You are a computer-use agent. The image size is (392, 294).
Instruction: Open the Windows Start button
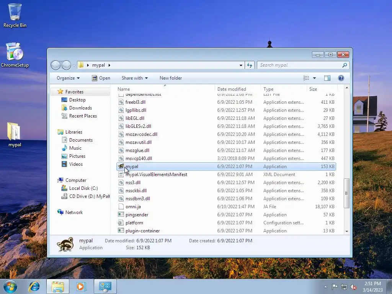tap(10, 286)
